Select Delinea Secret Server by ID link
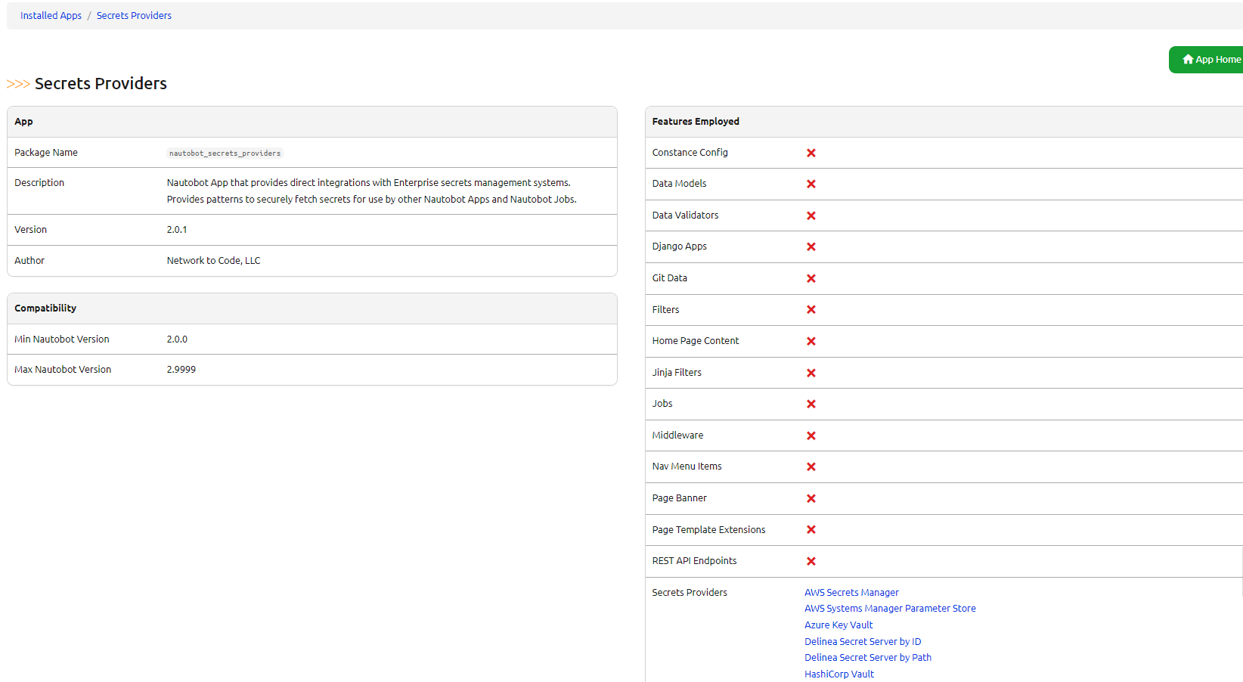 click(x=863, y=642)
